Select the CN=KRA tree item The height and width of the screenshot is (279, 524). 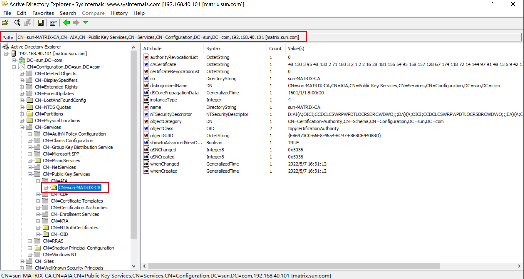click(x=59, y=221)
